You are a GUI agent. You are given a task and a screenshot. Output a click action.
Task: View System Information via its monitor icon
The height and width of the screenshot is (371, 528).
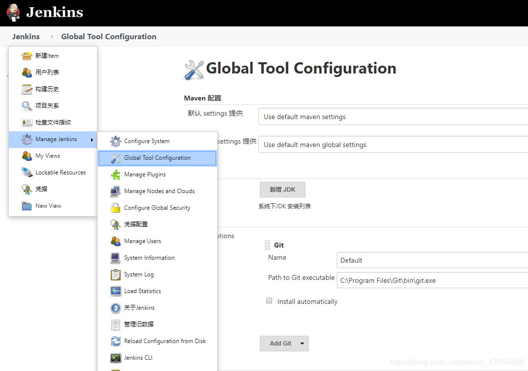coord(116,258)
